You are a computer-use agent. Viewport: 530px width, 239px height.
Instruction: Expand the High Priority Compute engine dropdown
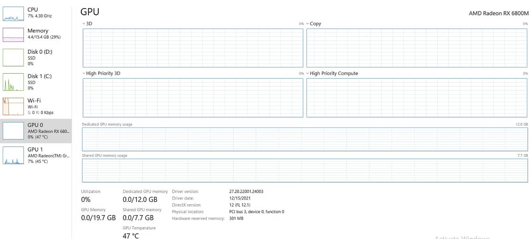click(x=331, y=74)
